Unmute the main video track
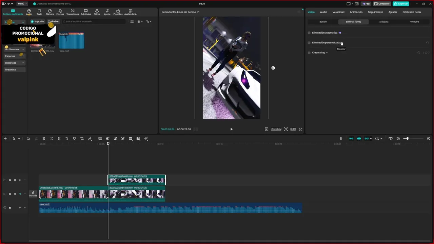Image resolution: width=434 pixels, height=244 pixels. click(20, 194)
